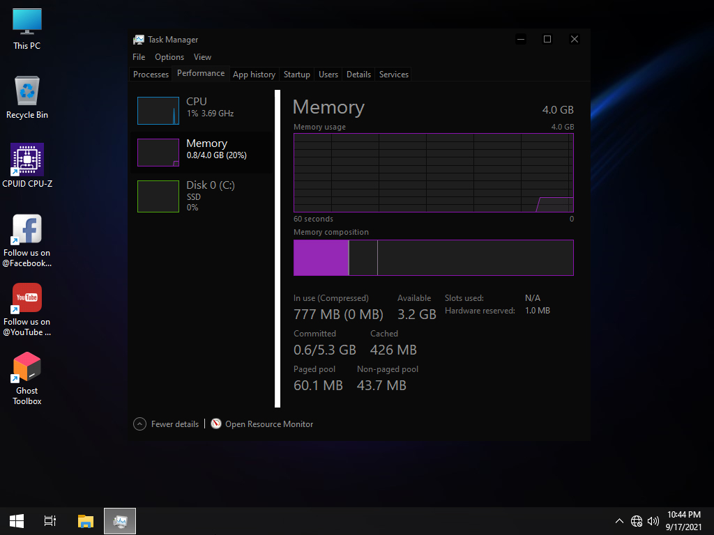This screenshot has width=714, height=535.
Task: Close the Task Manager window
Action: (x=575, y=39)
